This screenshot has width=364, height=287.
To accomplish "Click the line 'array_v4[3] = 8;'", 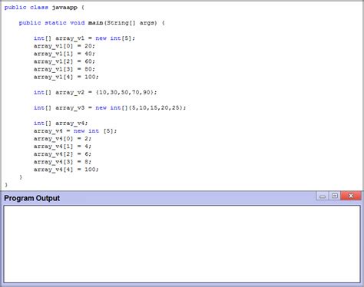I will 62,162.
